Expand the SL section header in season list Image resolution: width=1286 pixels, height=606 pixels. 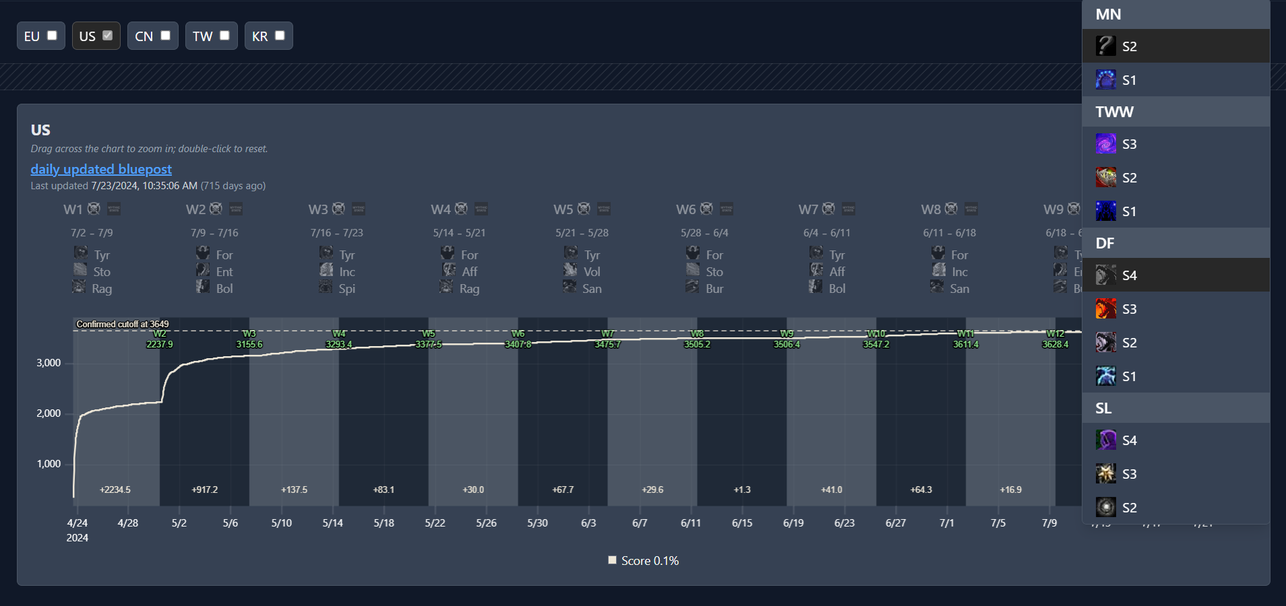1176,408
